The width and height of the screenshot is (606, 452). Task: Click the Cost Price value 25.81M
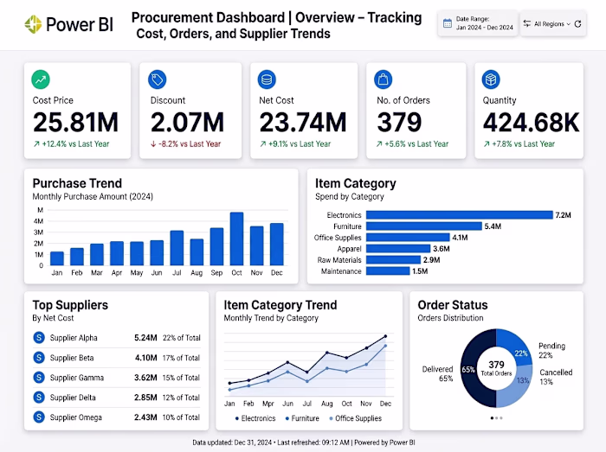75,122
